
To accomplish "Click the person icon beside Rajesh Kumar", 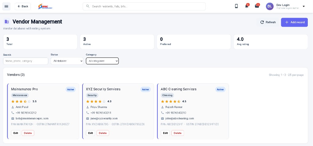I will [163, 107].
